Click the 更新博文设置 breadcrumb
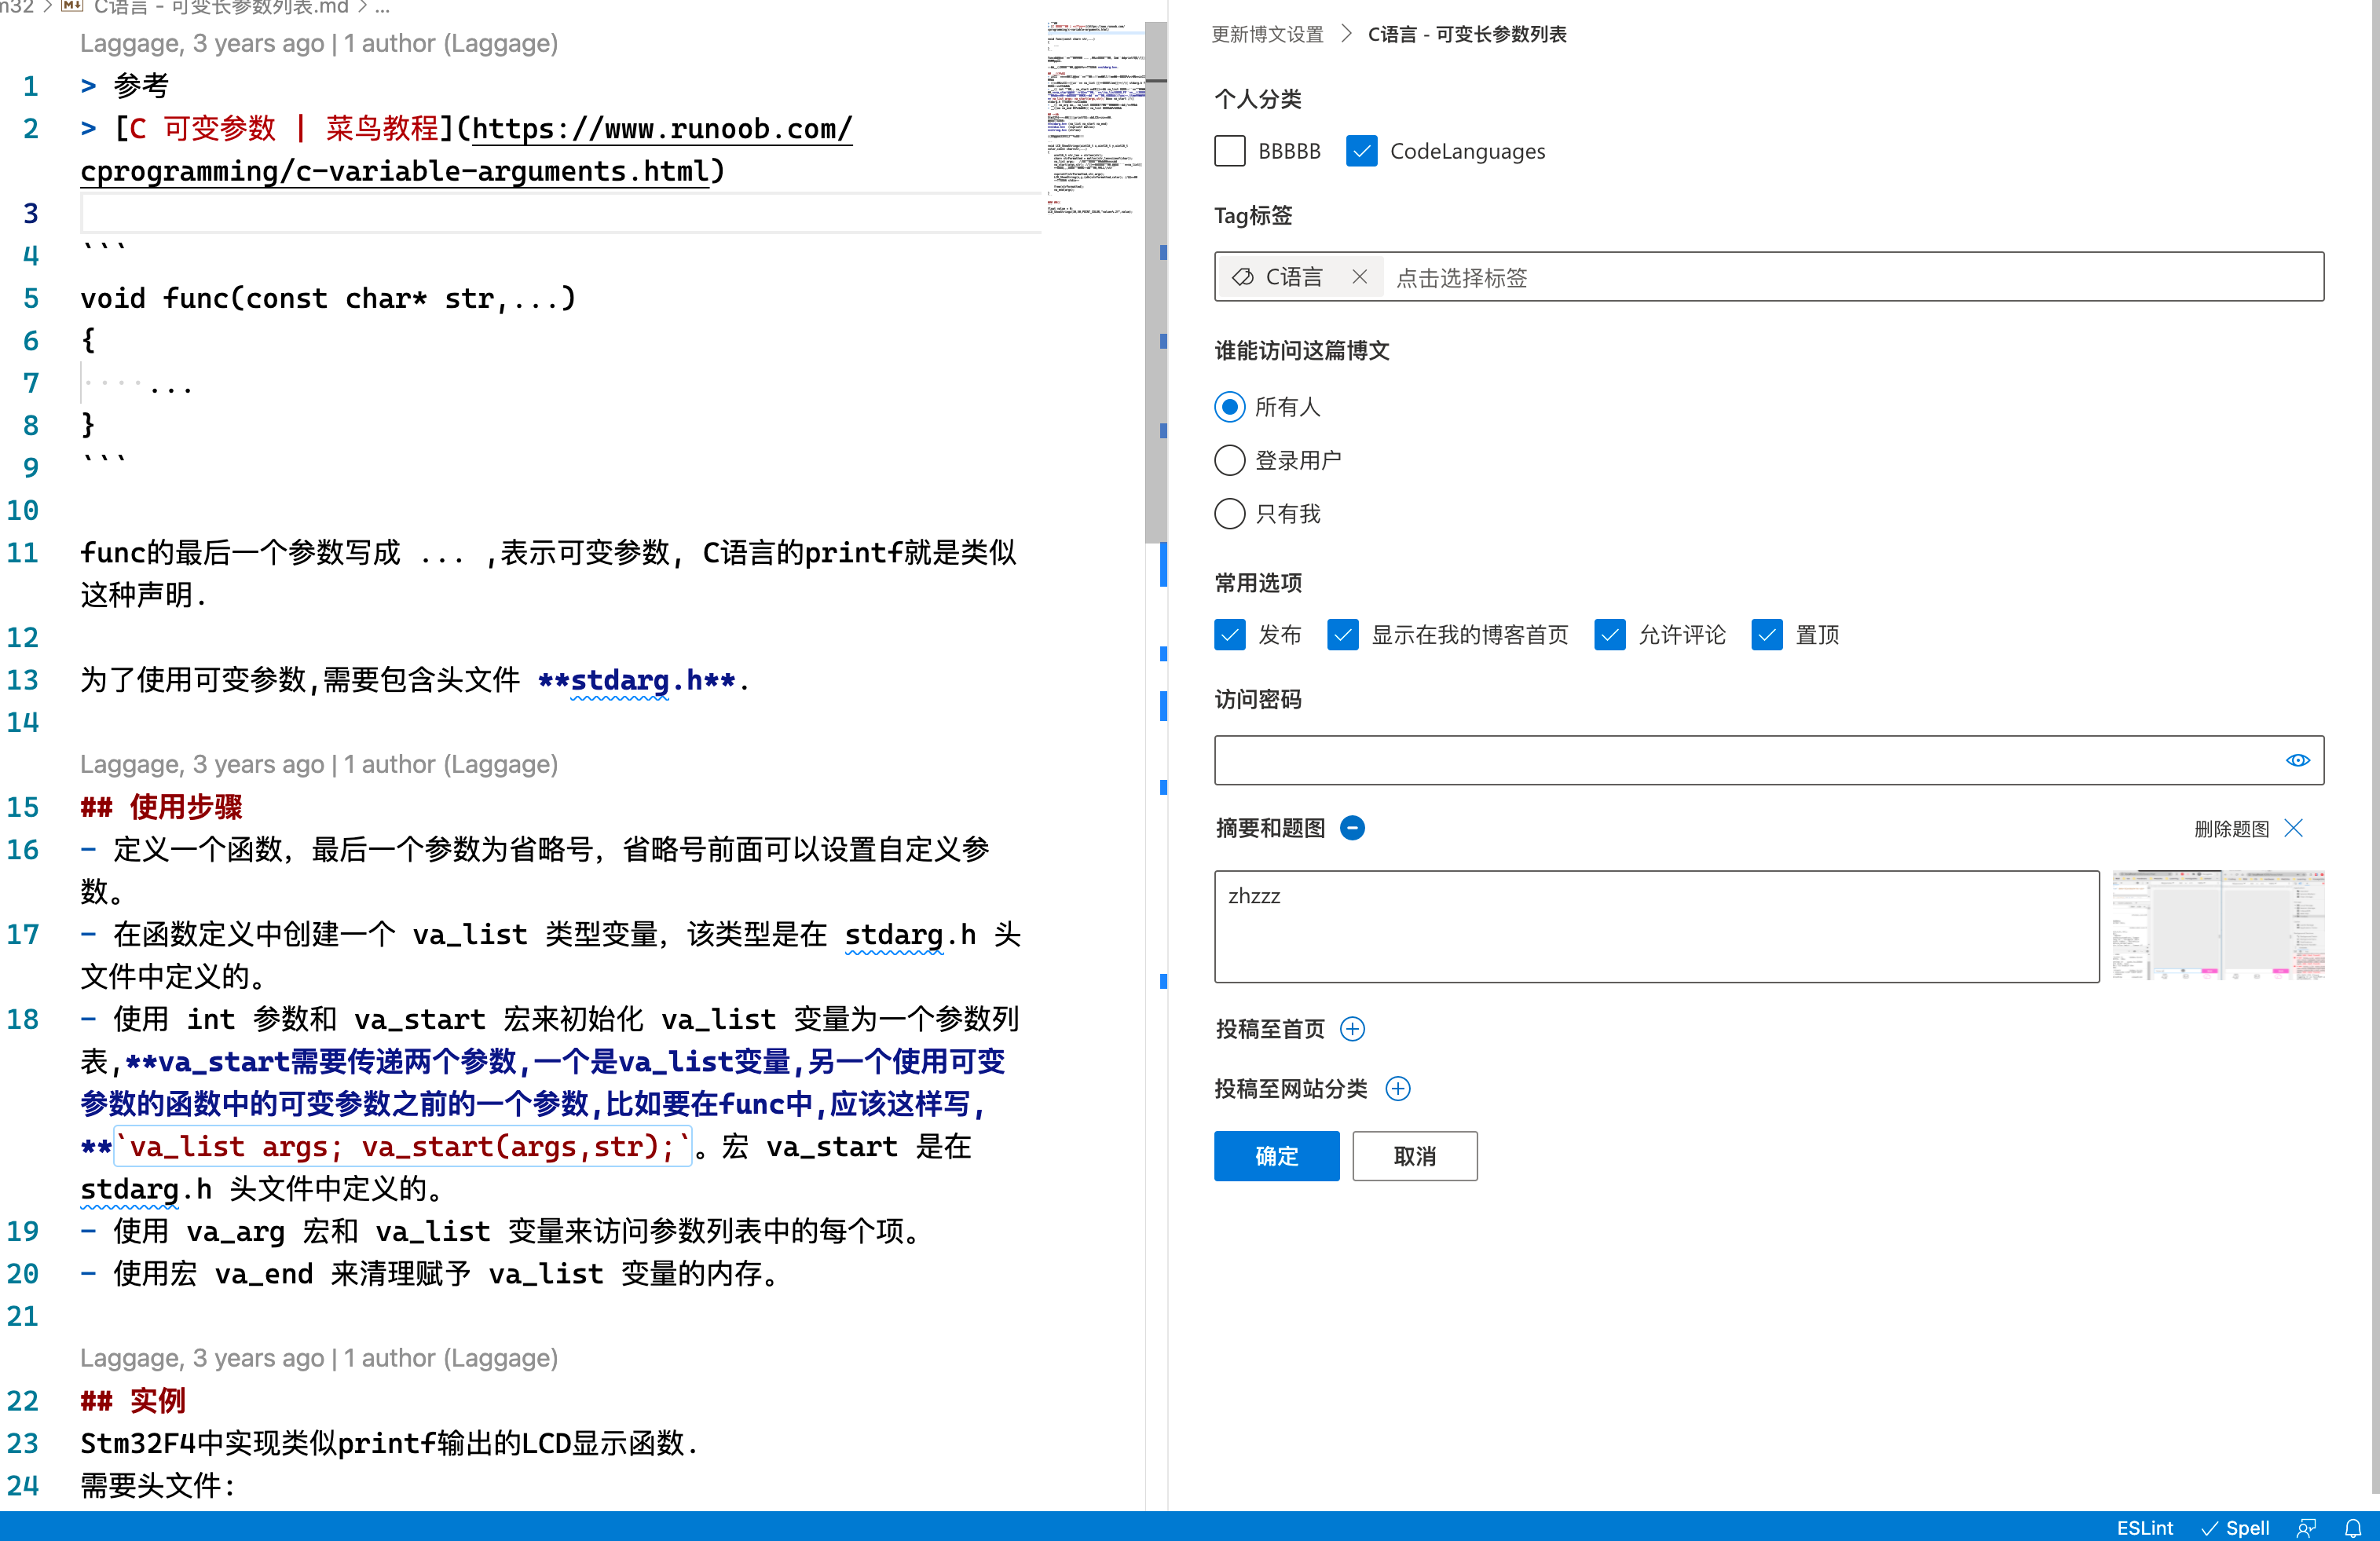The height and width of the screenshot is (1541, 2380). [1267, 34]
